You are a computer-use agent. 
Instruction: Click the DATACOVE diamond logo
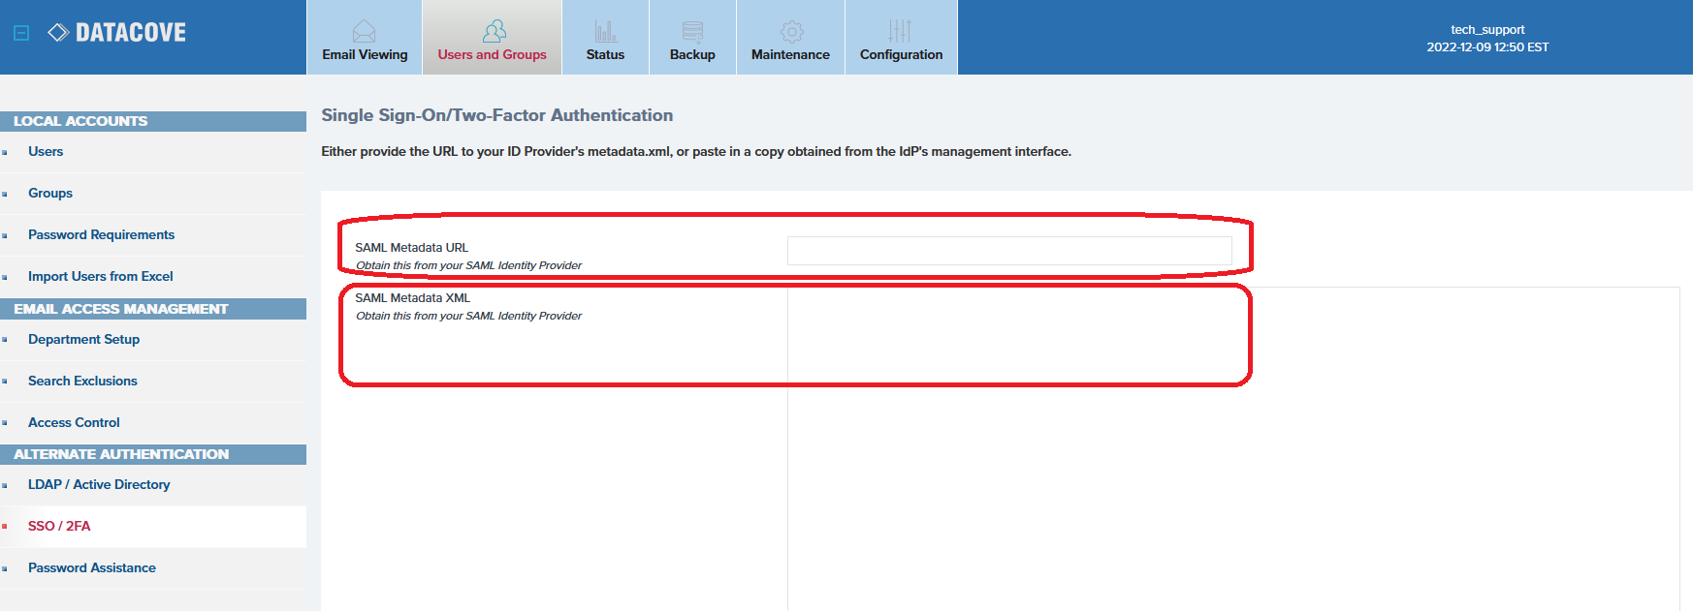click(58, 33)
